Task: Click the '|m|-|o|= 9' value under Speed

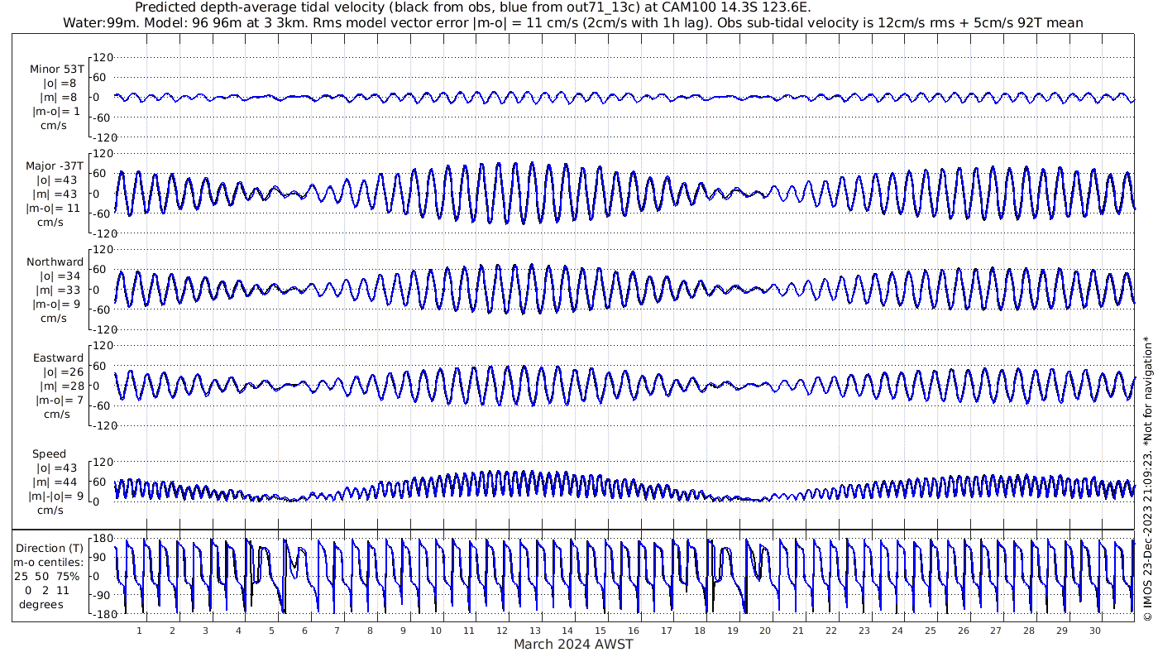Action: click(x=55, y=496)
